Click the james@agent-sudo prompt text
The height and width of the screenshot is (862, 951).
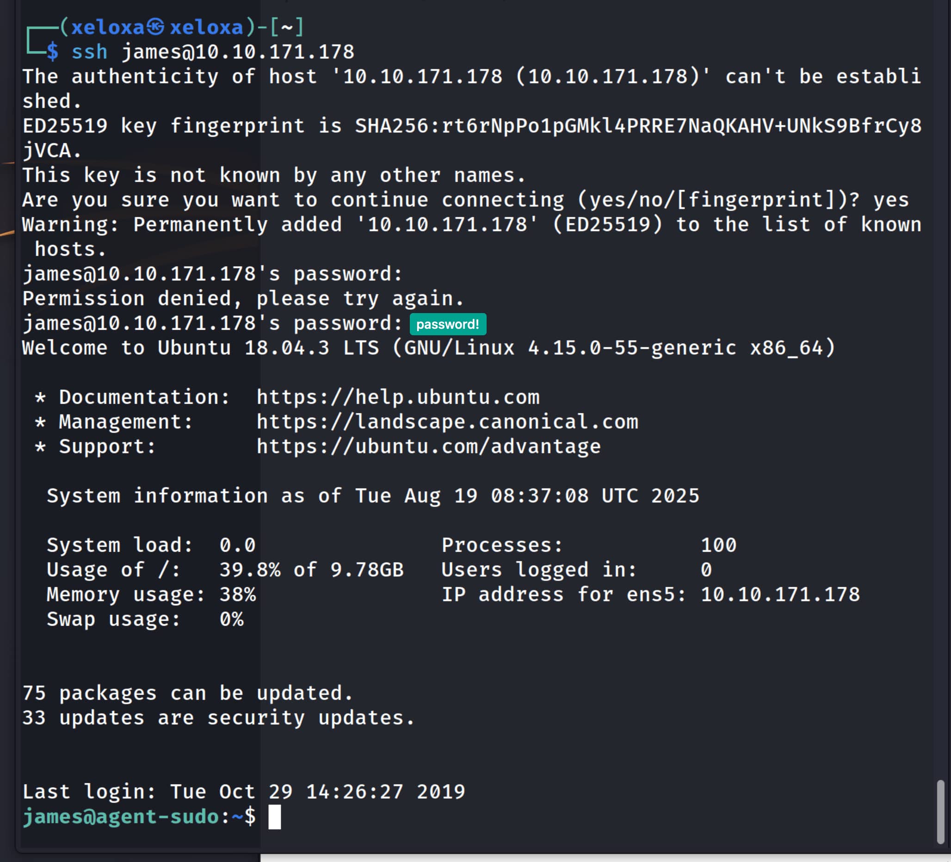coord(120,817)
